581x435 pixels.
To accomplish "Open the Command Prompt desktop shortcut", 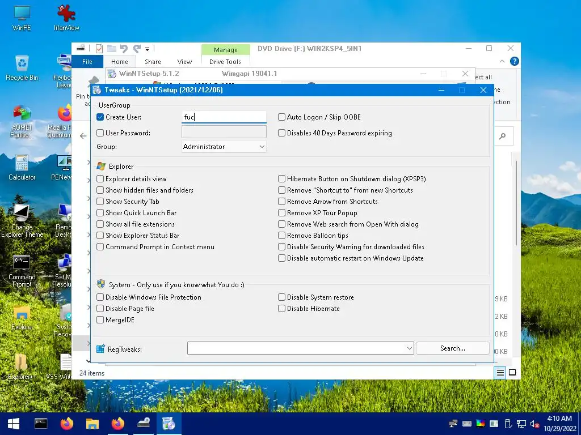I will [x=22, y=271].
